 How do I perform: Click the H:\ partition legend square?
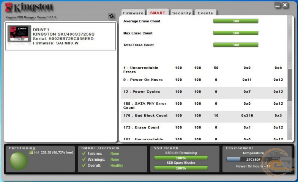click(31, 152)
